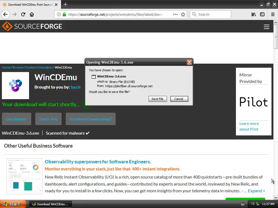278x208 pixels.
Task: Click the WinCDEmu project disc icon
Action: [x=15, y=85]
